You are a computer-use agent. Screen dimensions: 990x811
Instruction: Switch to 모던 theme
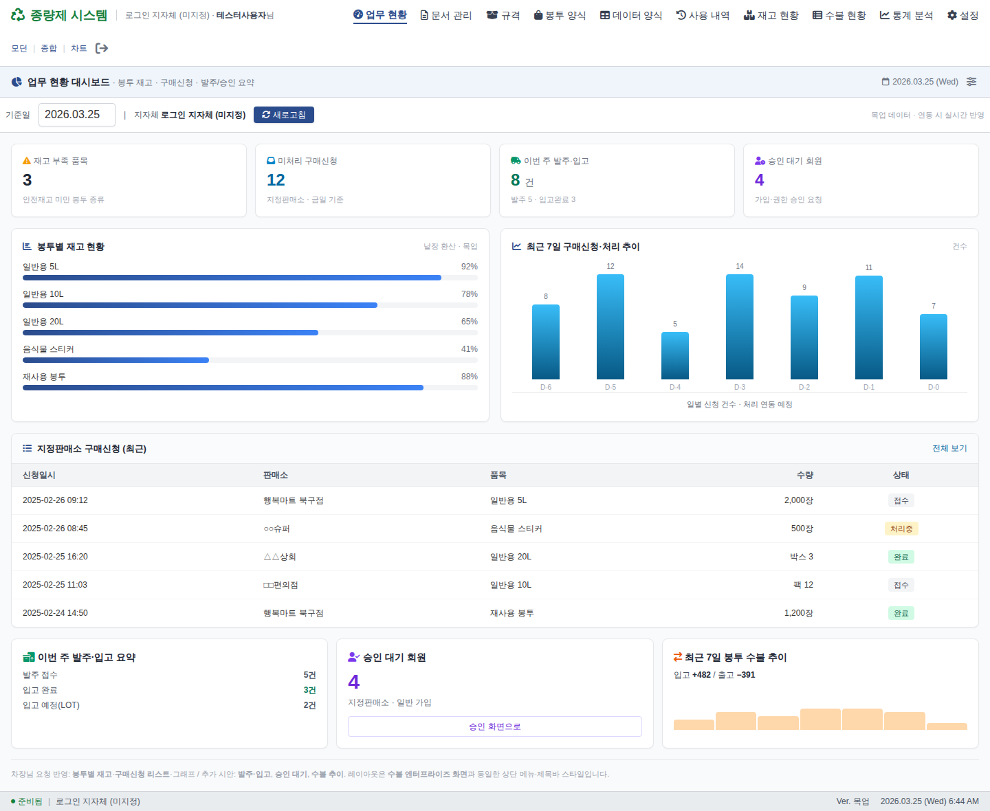click(x=19, y=48)
